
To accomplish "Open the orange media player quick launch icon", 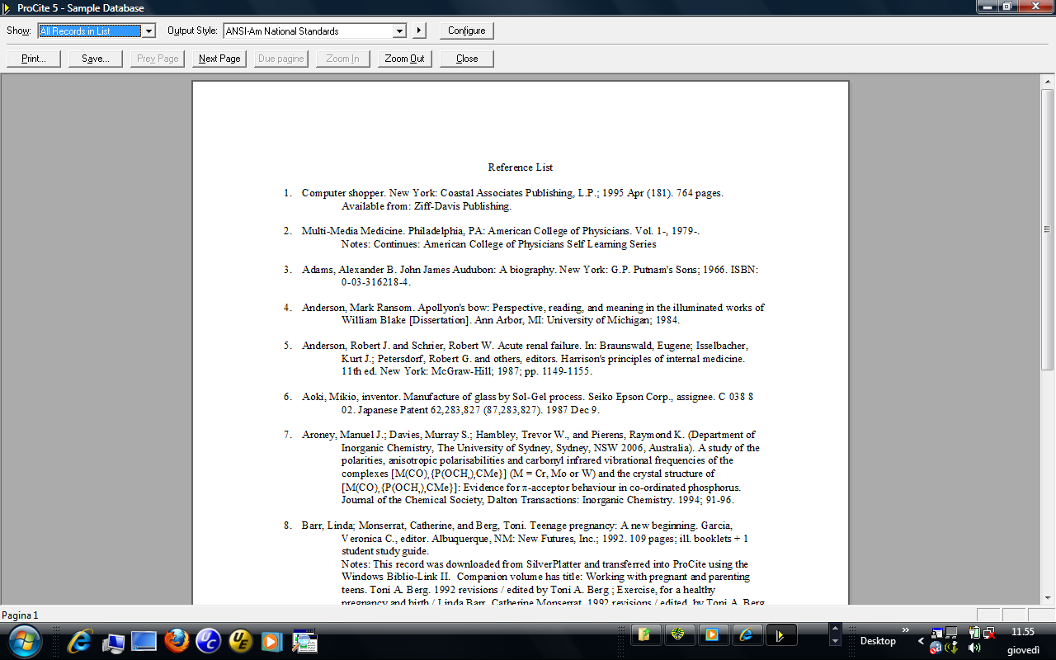I will coord(271,641).
